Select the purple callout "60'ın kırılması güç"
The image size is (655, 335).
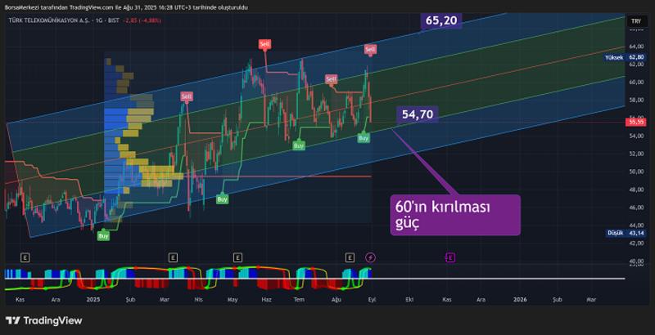click(x=455, y=215)
